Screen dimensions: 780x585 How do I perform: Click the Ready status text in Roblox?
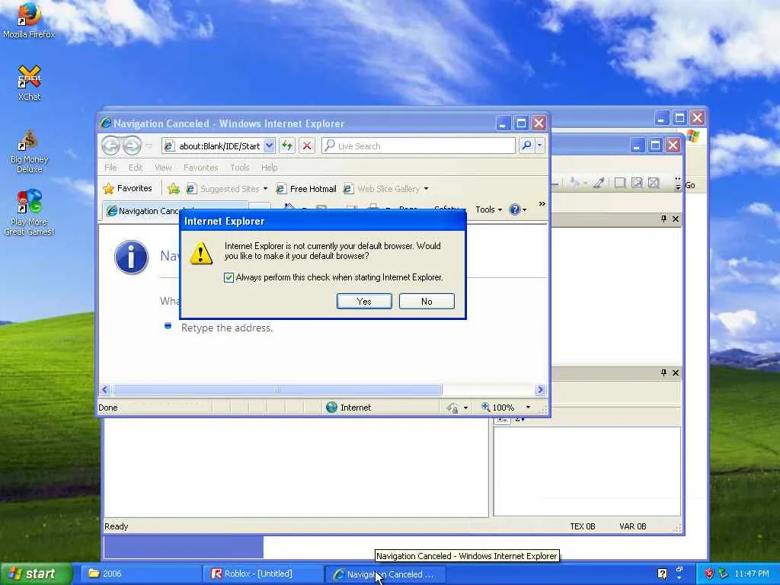(x=116, y=526)
